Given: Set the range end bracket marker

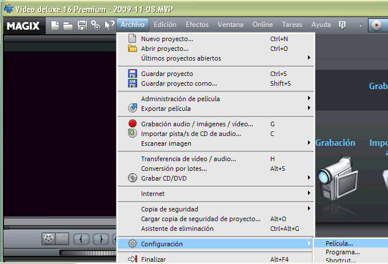Looking at the screenshot, I should pyautogui.click(x=101, y=238).
